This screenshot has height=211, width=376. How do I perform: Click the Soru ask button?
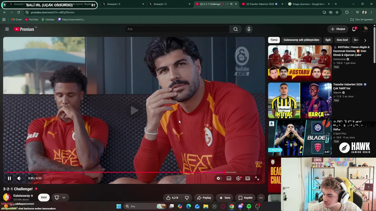point(224,198)
